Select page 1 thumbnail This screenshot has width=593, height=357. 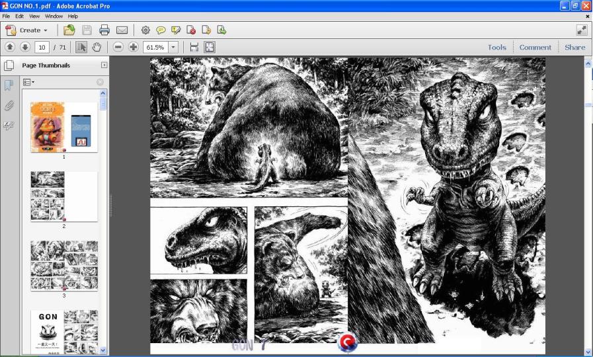(64, 128)
